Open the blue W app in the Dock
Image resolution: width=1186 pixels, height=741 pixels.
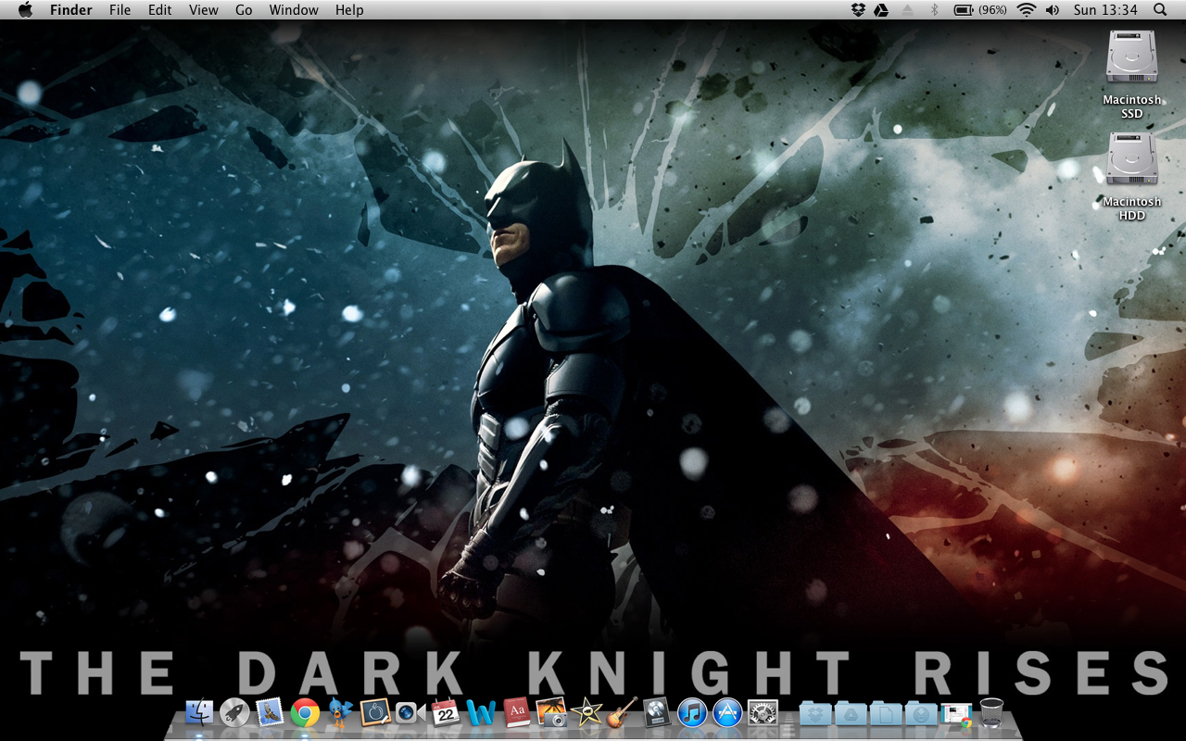pyautogui.click(x=481, y=712)
